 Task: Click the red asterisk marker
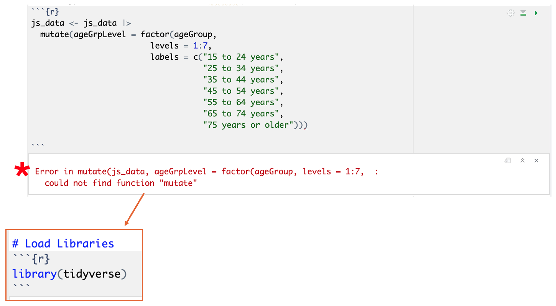(22, 170)
